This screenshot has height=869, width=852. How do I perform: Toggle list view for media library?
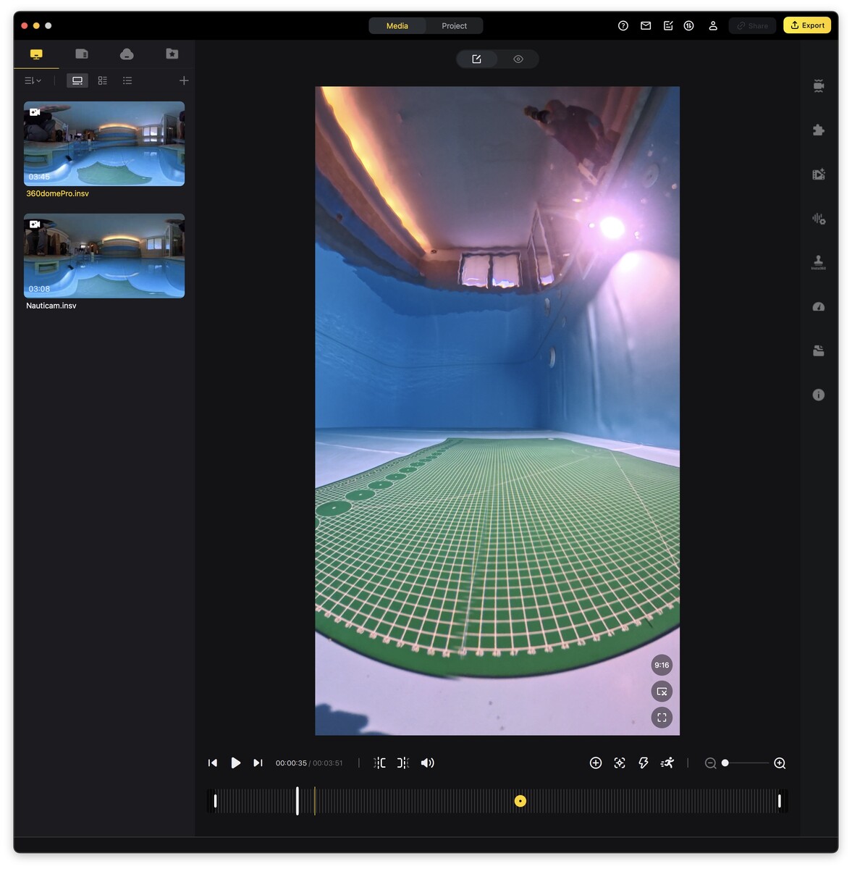coord(127,80)
